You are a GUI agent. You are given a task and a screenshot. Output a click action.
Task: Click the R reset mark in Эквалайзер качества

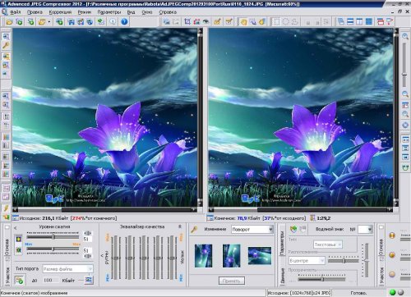click(x=180, y=226)
